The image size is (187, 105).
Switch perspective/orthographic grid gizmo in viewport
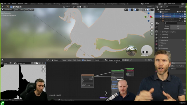pos(152,34)
